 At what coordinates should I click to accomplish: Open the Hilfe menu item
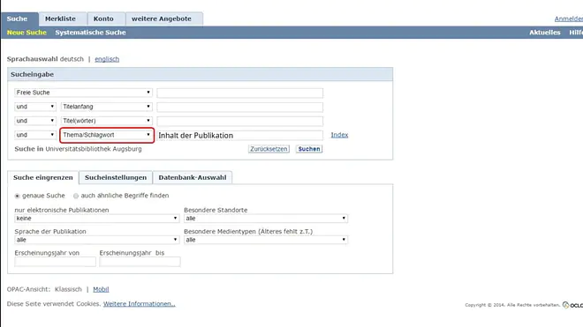(576, 33)
